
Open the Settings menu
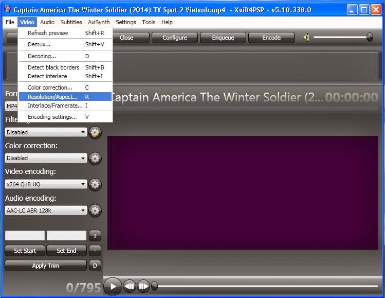(126, 22)
